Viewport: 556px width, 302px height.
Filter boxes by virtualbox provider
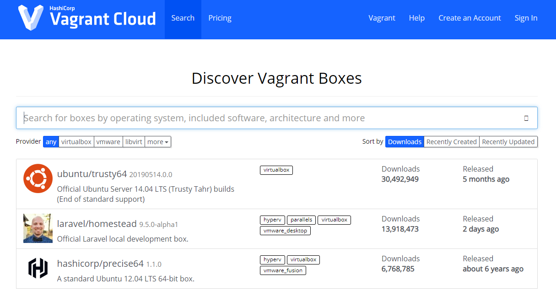[76, 142]
